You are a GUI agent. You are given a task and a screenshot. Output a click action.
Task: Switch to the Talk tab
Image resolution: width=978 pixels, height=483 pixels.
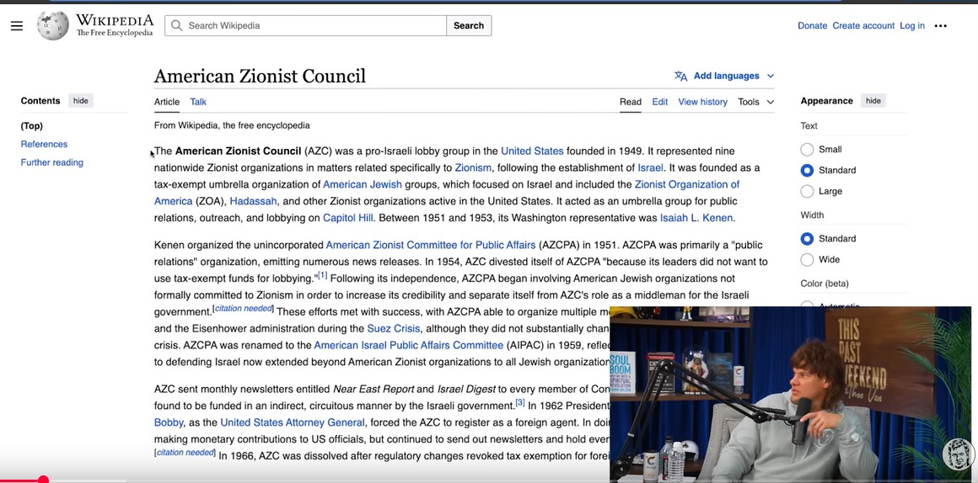(198, 102)
